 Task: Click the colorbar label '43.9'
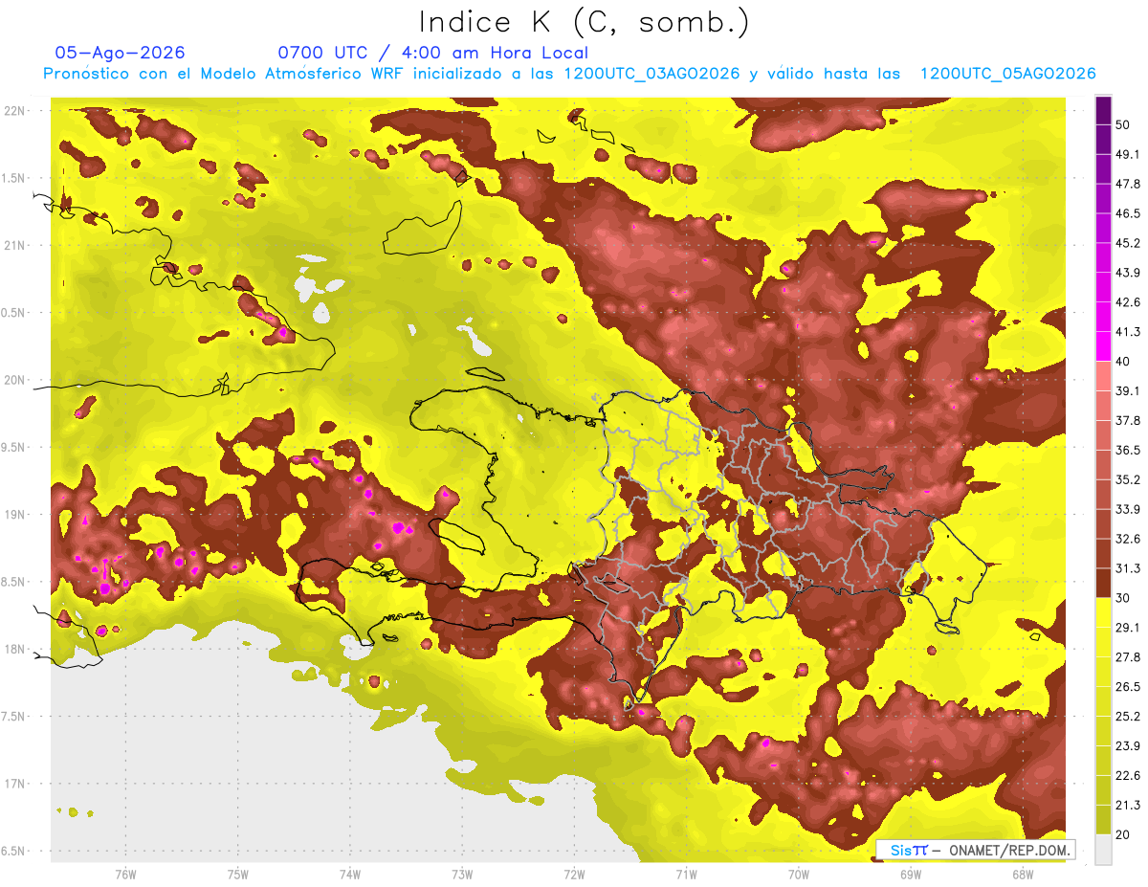point(1127,272)
